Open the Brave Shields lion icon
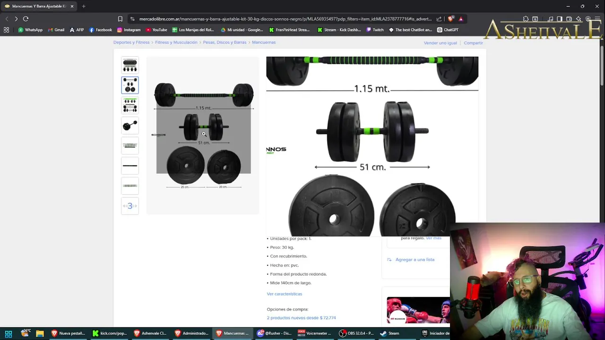 451,19
